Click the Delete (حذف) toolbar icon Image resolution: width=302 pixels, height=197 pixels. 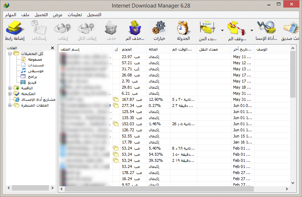(111, 28)
